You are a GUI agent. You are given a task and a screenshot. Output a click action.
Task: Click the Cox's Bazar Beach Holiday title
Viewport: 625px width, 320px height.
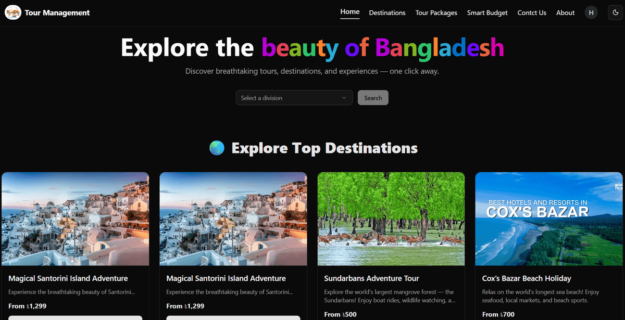tap(527, 278)
